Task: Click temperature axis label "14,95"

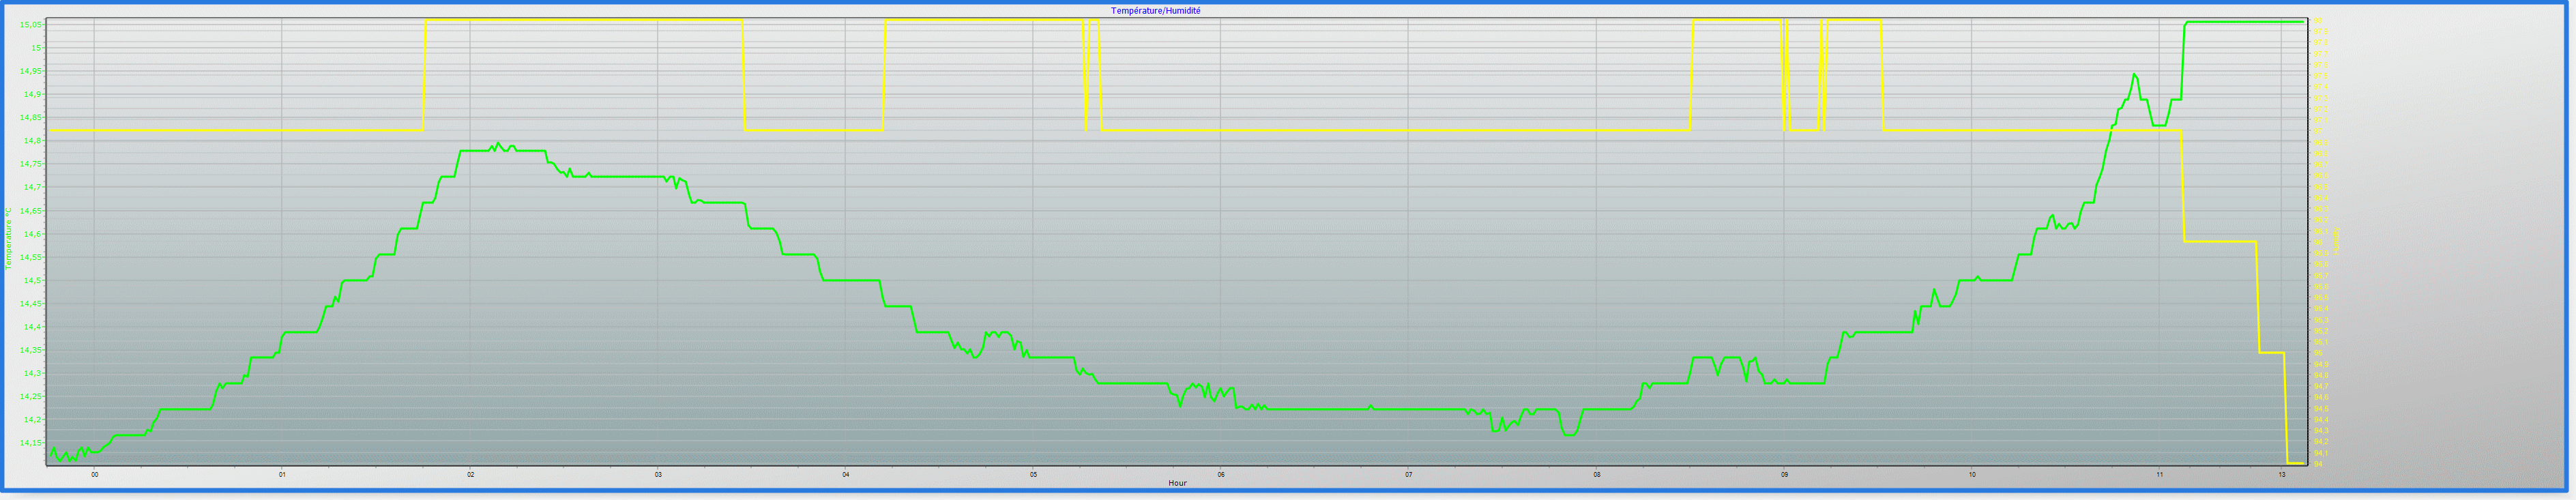Action: [x=32, y=71]
